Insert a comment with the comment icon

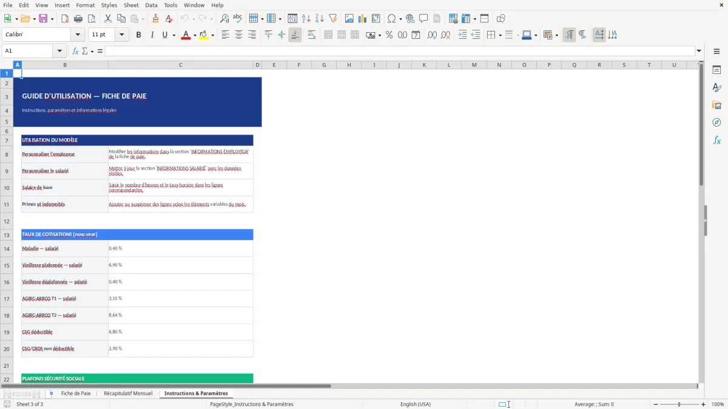[x=423, y=18]
